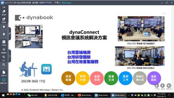Click the pointing hand button at bottom right
Viewport: 174px width, 98px height.
coord(157,86)
